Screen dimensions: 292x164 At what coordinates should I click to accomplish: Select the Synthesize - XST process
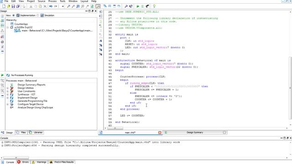point(26,95)
